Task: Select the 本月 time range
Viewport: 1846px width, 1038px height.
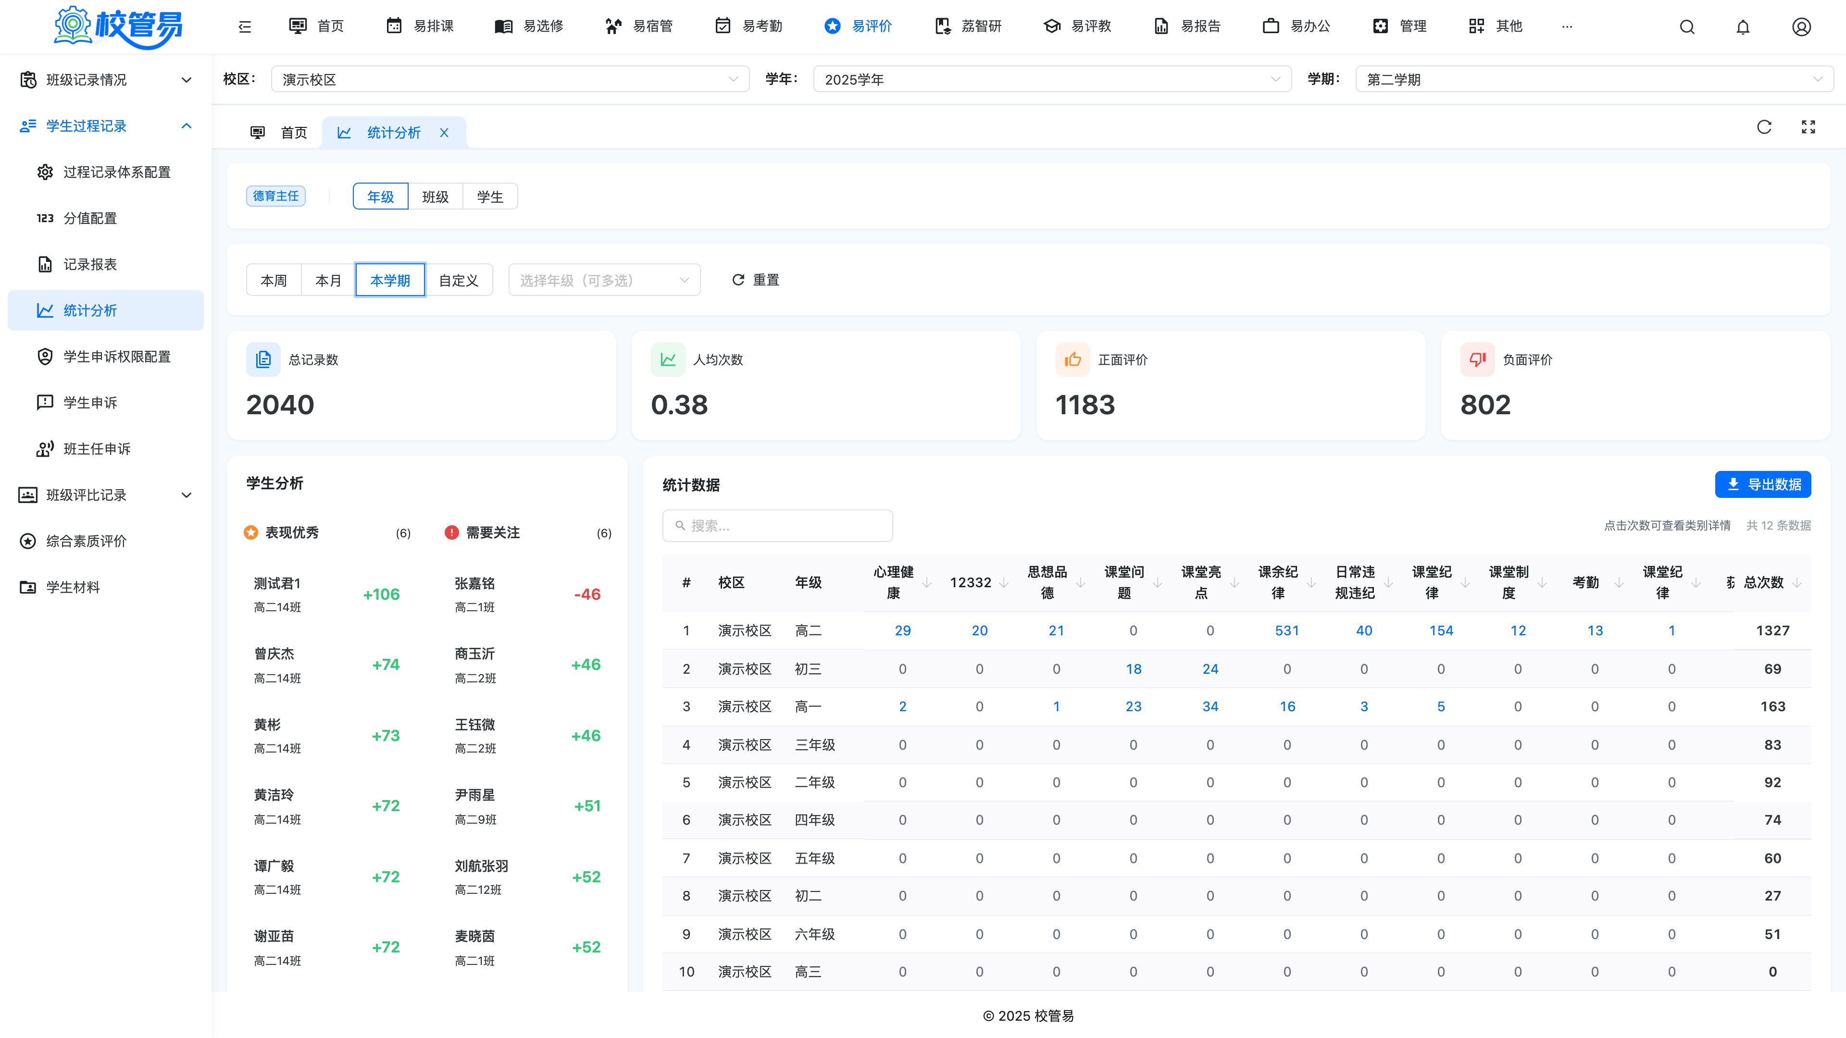Action: coord(328,280)
